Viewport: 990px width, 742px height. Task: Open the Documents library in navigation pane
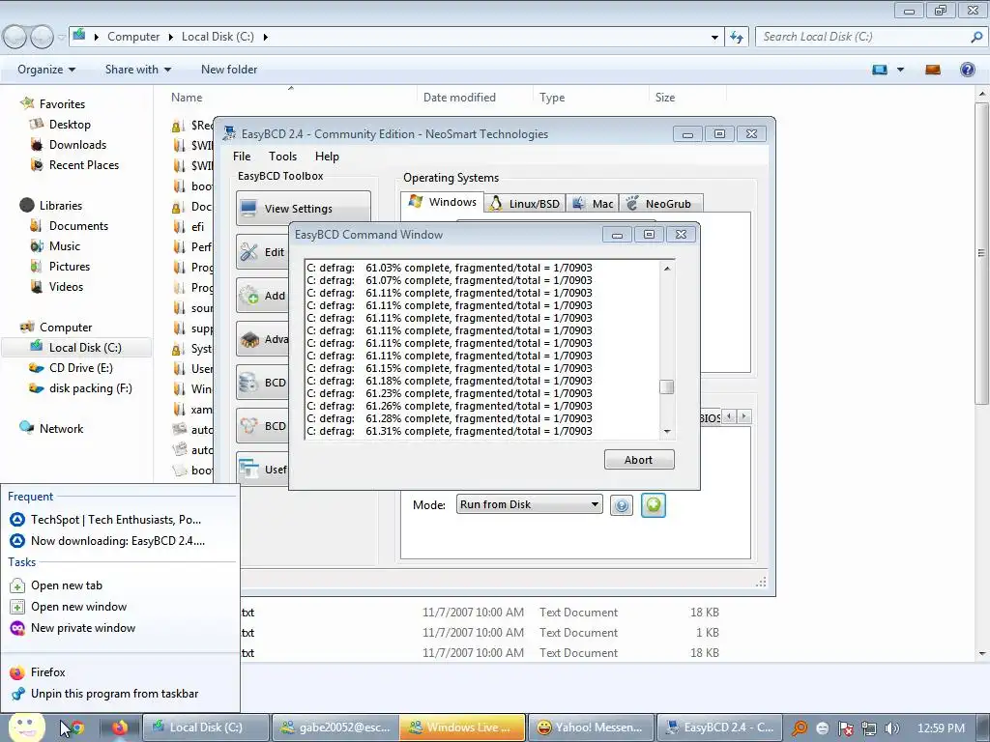point(78,226)
